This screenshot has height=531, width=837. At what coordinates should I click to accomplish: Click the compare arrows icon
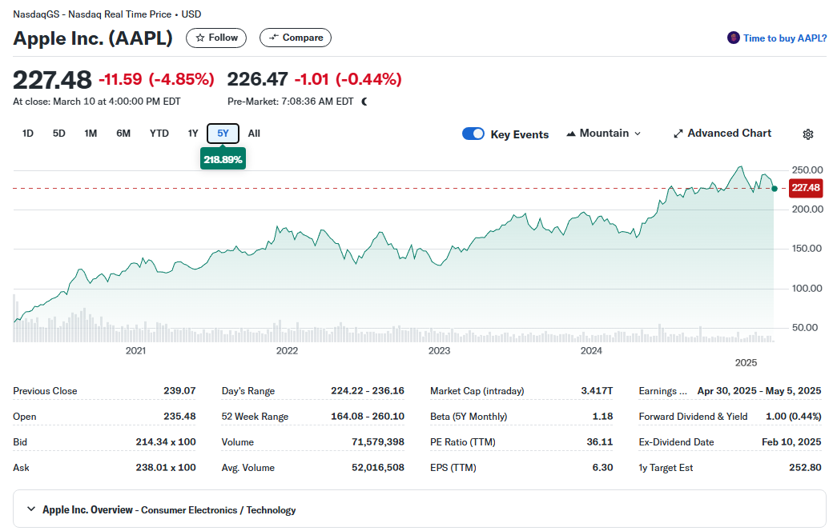pyautogui.click(x=274, y=38)
